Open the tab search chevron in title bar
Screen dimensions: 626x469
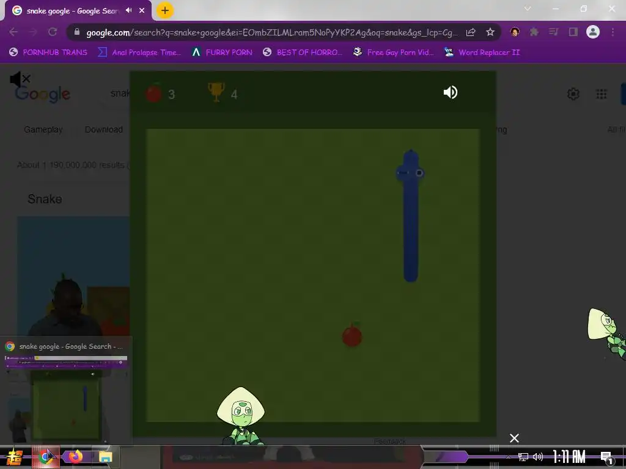point(528,9)
